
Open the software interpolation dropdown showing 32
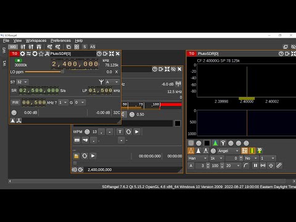[22, 82]
